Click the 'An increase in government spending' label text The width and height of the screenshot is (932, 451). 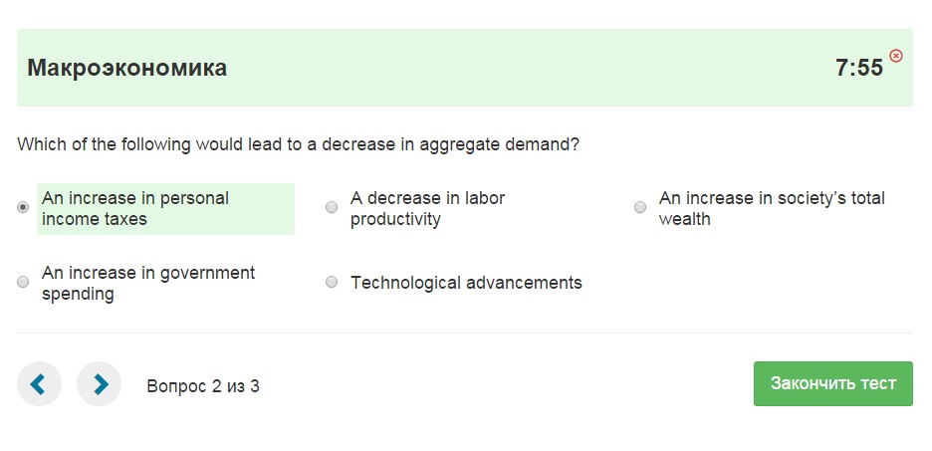pos(148,284)
